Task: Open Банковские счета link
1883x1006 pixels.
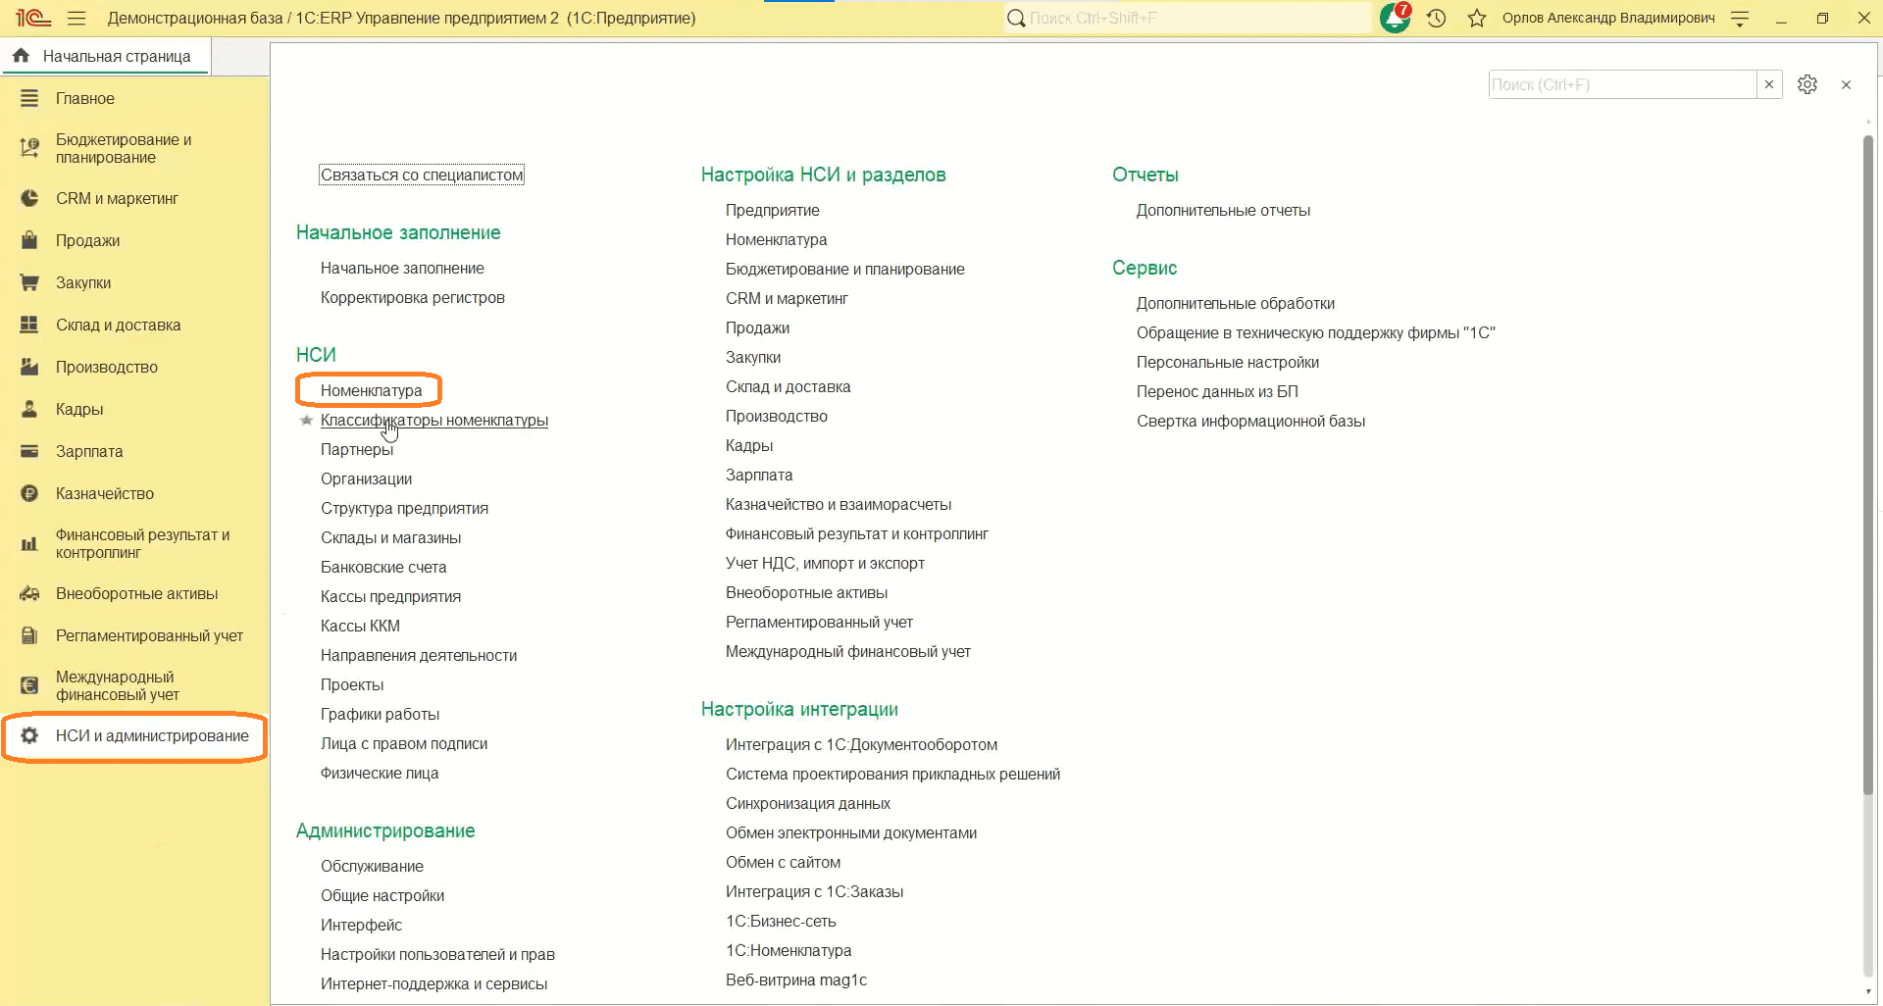Action: [383, 567]
